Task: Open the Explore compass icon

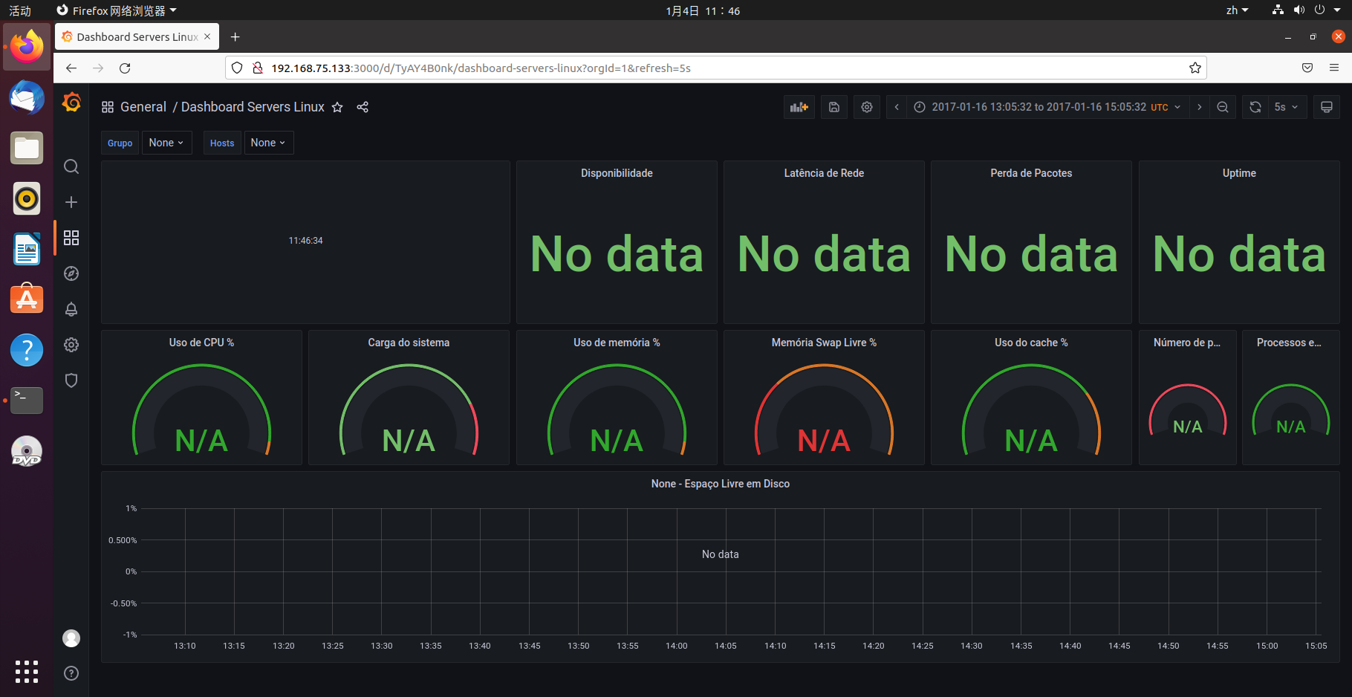Action: (x=71, y=273)
